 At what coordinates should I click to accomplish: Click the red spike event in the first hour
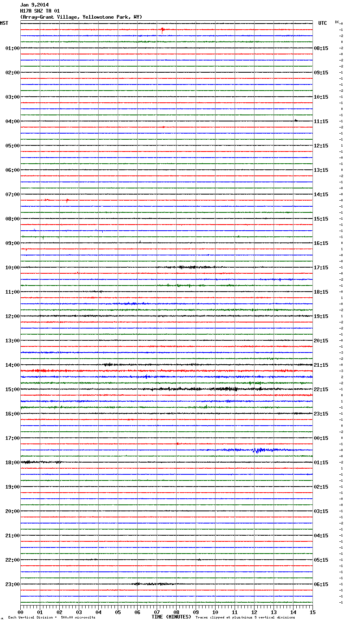(162, 29)
